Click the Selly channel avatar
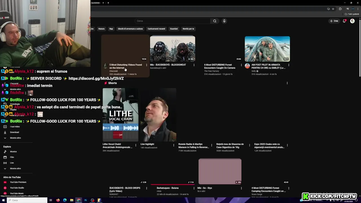The height and width of the screenshot is (203, 361). point(247,66)
